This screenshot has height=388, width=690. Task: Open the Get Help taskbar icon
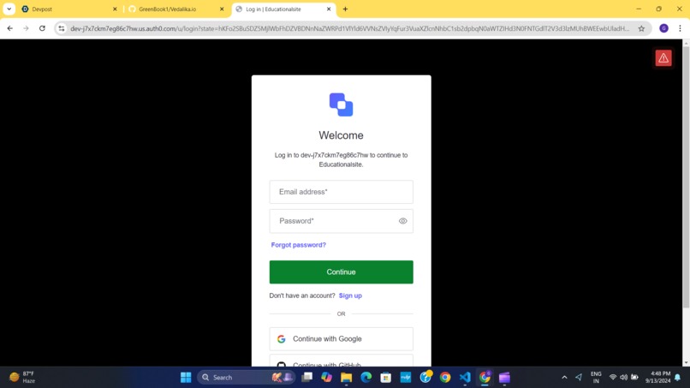tap(425, 378)
